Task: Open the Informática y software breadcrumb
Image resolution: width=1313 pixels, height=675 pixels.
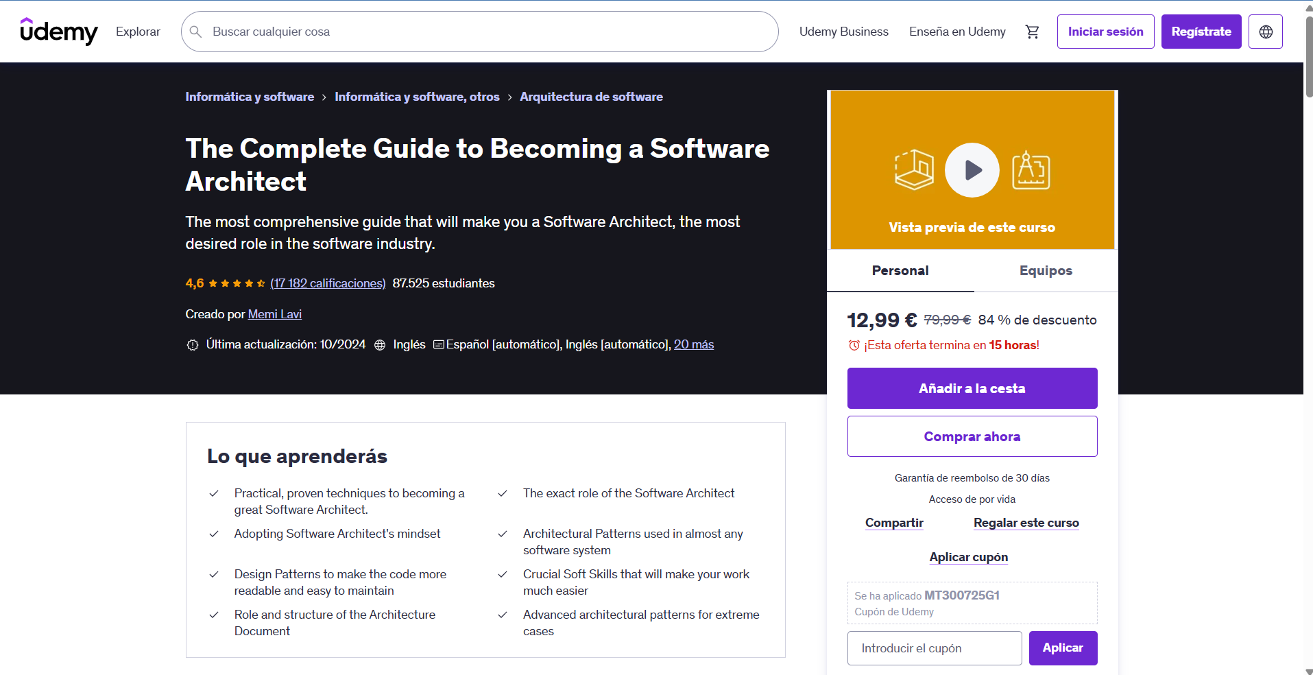Action: [250, 97]
